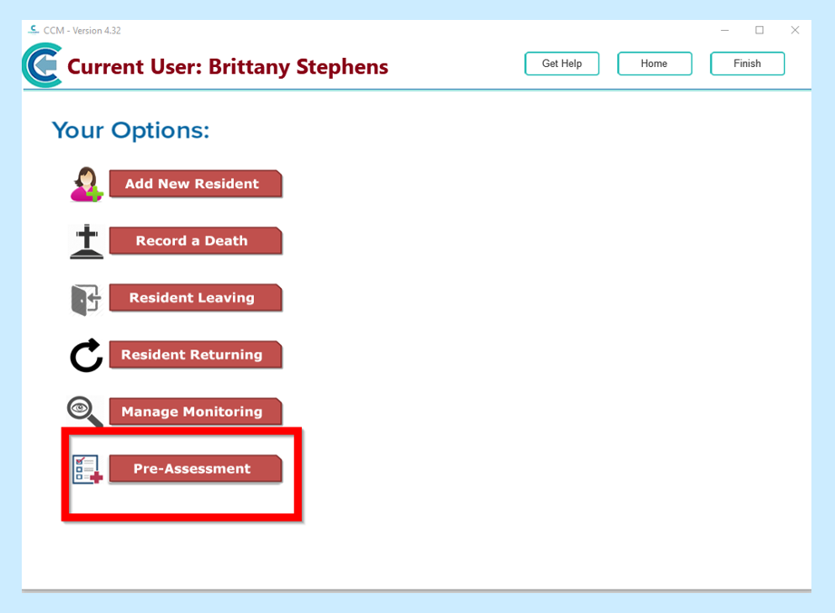Click the Add New Resident person icon
The height and width of the screenshot is (613, 835).
pos(87,185)
